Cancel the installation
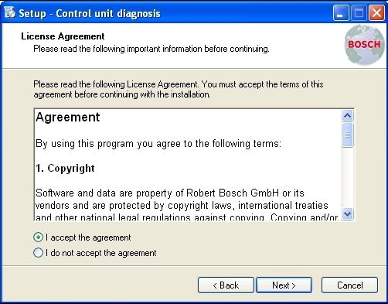Screen dimensions: 388x304 tap(349, 285)
